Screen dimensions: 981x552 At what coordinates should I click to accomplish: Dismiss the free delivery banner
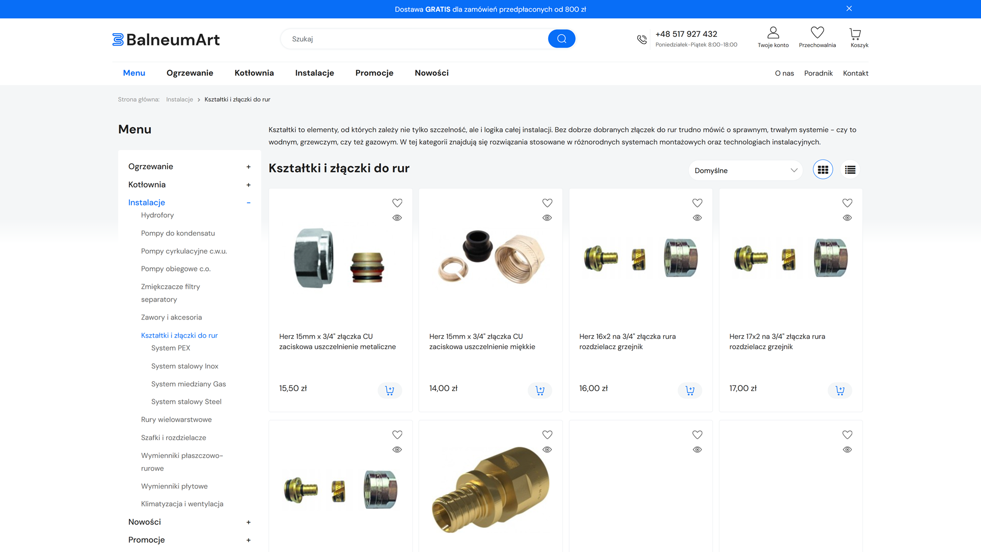coord(849,9)
